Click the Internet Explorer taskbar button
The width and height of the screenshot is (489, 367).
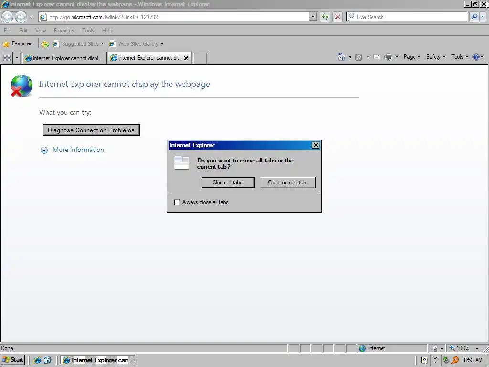98,360
